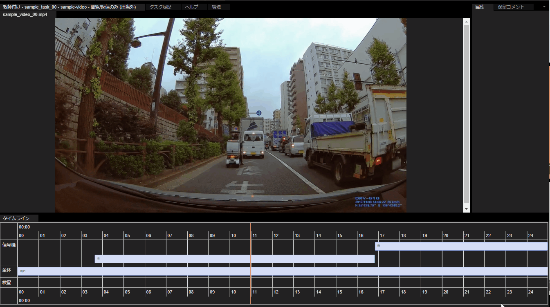The image size is (550, 307).
Task: Click the orange playhead line on timeline
Action: coord(250,263)
